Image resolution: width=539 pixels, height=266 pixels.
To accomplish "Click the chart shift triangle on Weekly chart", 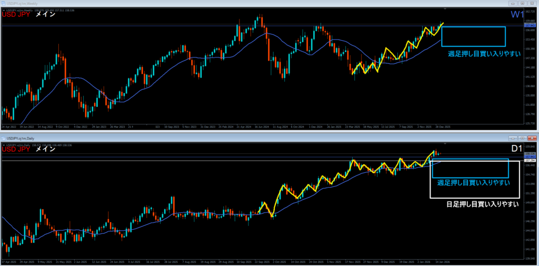I will click(x=446, y=9).
